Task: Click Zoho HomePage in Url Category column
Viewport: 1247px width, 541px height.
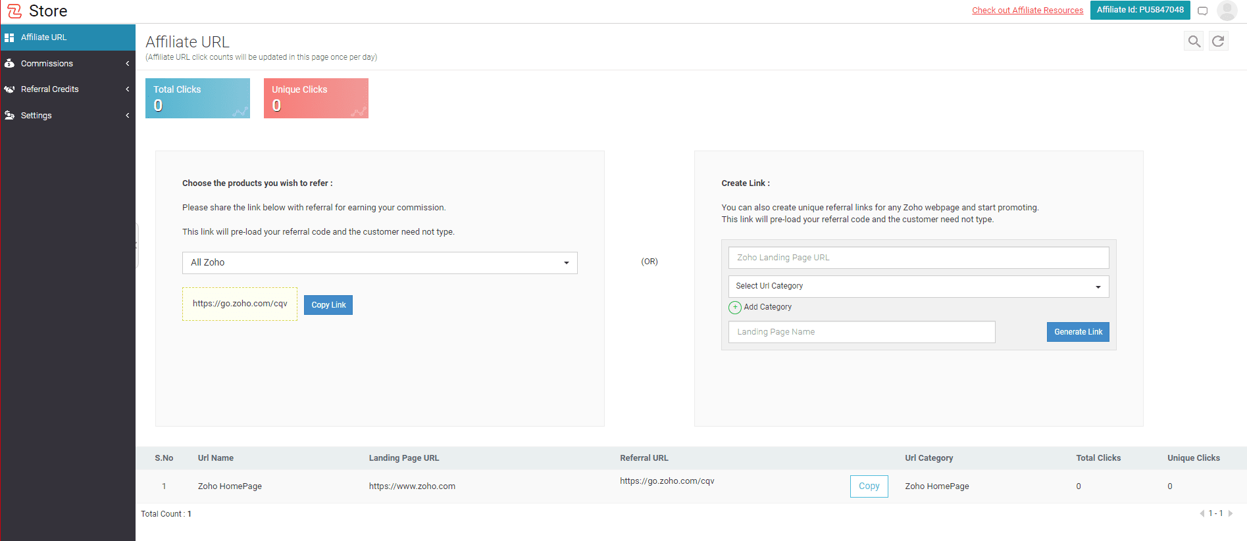Action: (x=937, y=486)
